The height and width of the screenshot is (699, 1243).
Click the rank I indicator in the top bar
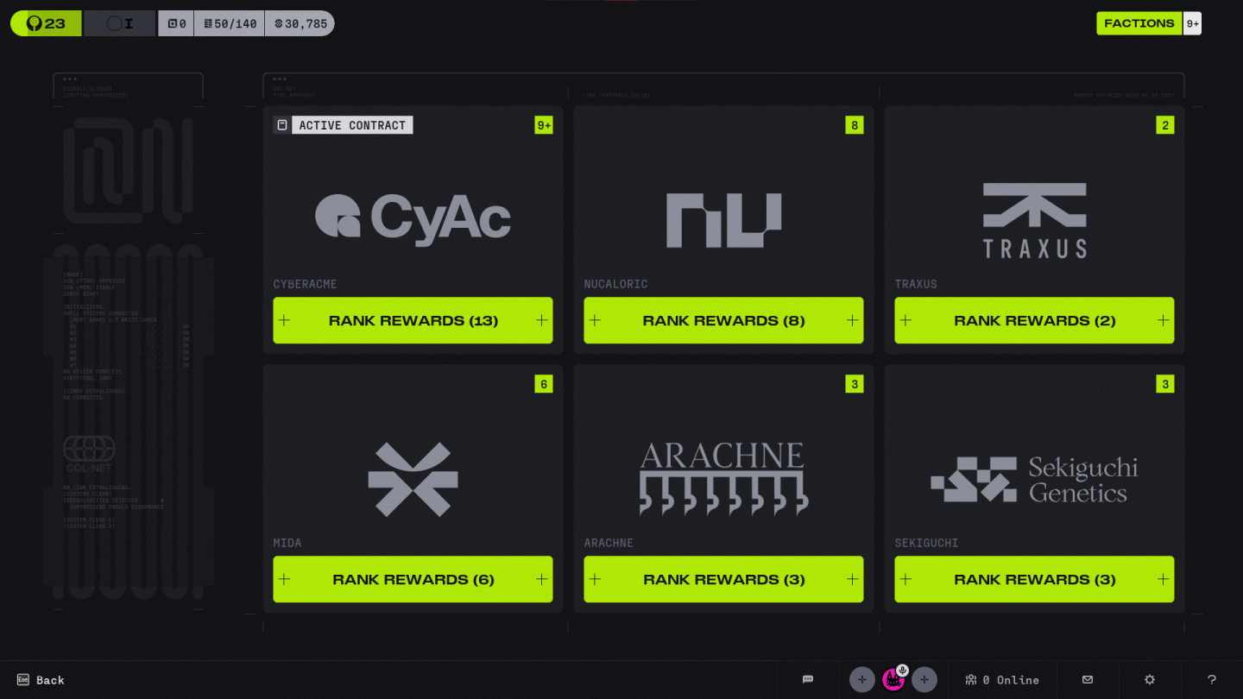[120, 23]
